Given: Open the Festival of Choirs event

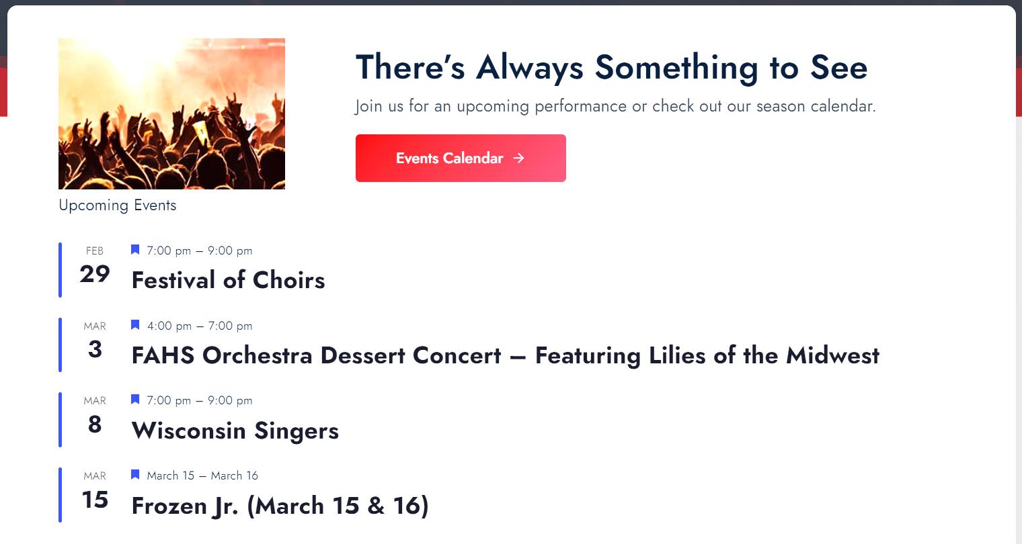Looking at the screenshot, I should [x=228, y=280].
